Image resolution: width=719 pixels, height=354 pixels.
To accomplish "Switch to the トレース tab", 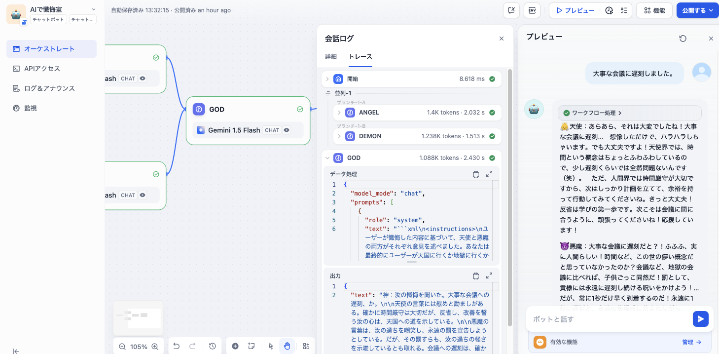I will point(360,57).
